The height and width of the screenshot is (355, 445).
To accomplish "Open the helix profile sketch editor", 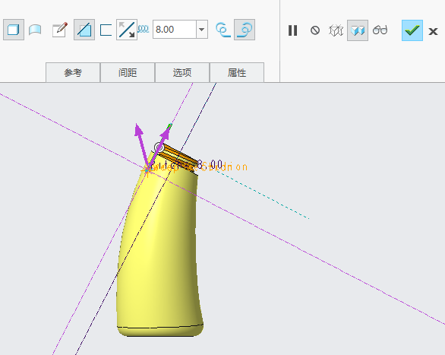I will 60,30.
